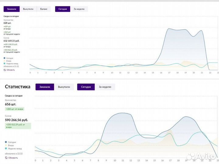Click refresh icon in top panel
Viewport: 219px width, 164px height.
click(x=5, y=70)
